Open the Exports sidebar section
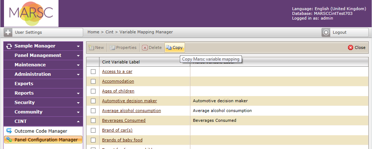This screenshot has width=372, height=149. (x=44, y=84)
